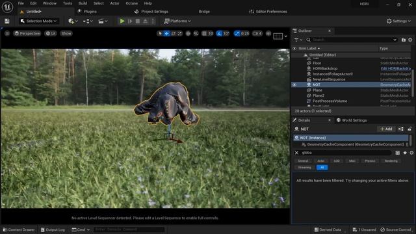The width and height of the screenshot is (416, 234).
Task: Select the Translate move gizmo tool
Action: [x=166, y=33]
